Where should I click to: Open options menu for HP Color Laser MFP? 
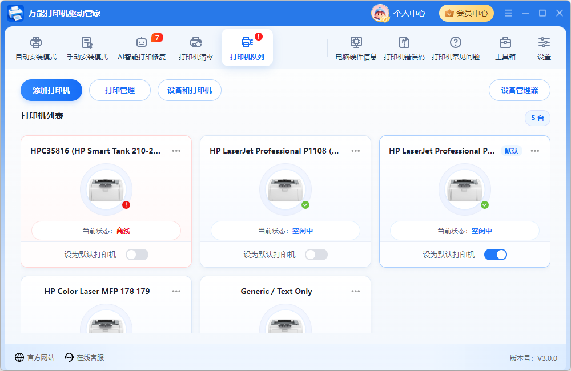(x=176, y=291)
